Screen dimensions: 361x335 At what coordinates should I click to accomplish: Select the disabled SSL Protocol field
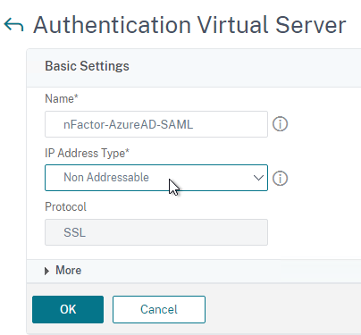(x=156, y=232)
